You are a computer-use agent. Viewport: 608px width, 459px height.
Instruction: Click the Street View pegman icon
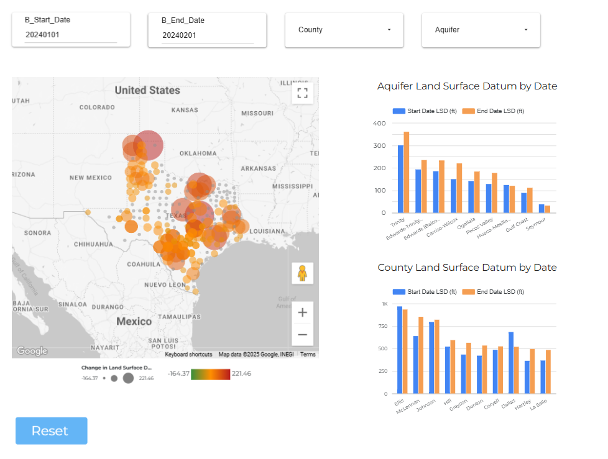coord(303,273)
